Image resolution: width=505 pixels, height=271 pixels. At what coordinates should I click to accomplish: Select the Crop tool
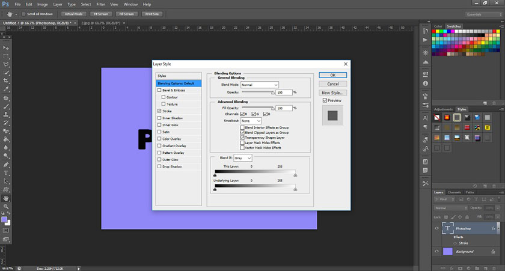(6, 81)
